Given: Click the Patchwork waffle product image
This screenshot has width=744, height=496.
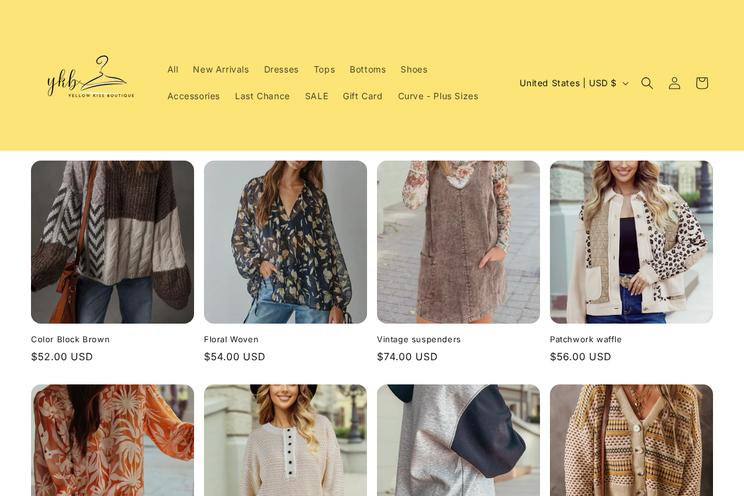Looking at the screenshot, I should click(x=631, y=241).
